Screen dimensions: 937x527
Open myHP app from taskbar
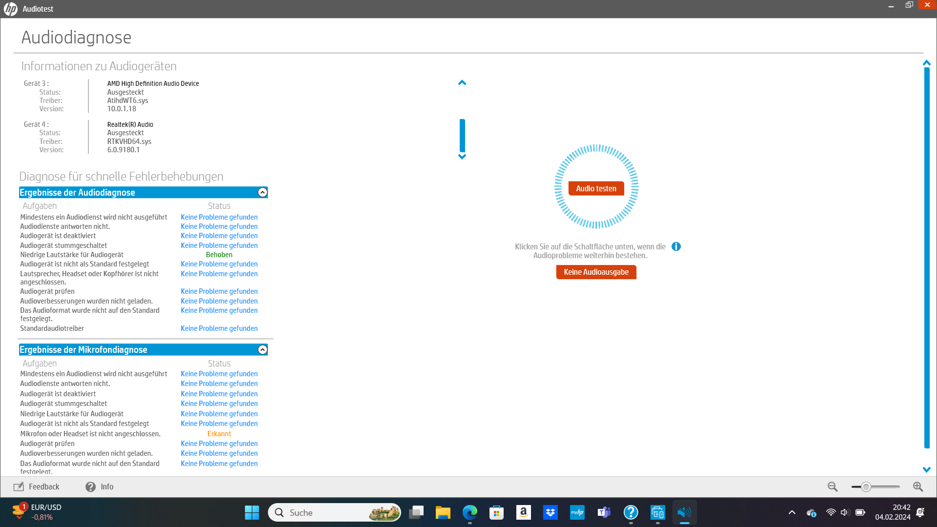coord(577,512)
